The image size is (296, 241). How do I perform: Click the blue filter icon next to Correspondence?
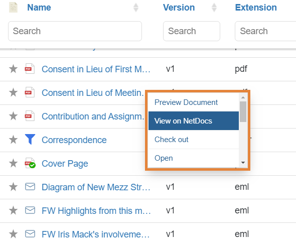(30, 140)
